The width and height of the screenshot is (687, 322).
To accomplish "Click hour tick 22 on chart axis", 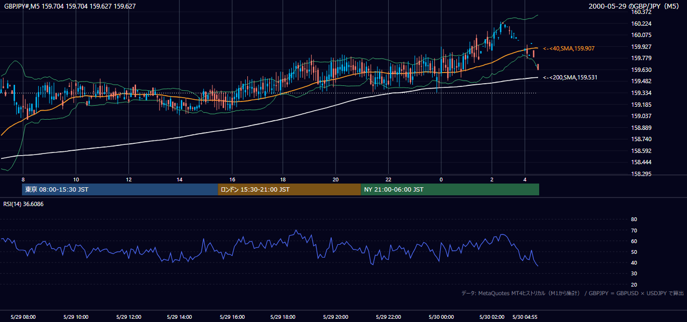I will (388, 179).
